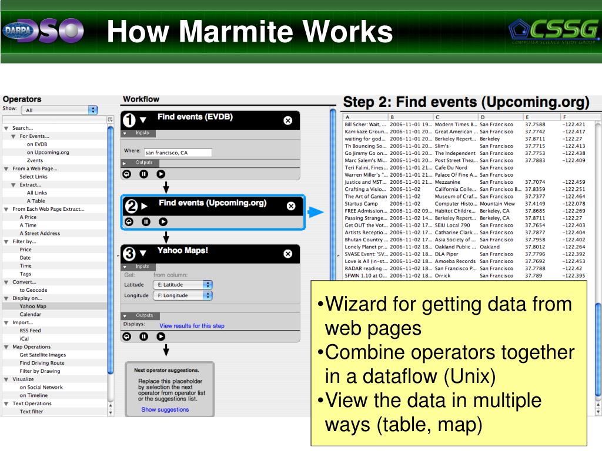The height and width of the screenshot is (451, 602).
Task: Select the Text filter operator
Action: (x=31, y=412)
